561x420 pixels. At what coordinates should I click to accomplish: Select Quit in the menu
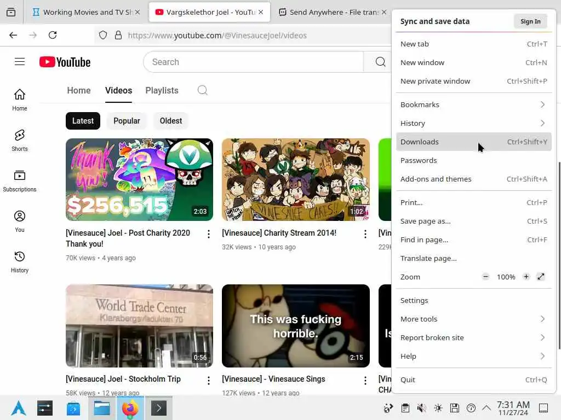coord(473,380)
